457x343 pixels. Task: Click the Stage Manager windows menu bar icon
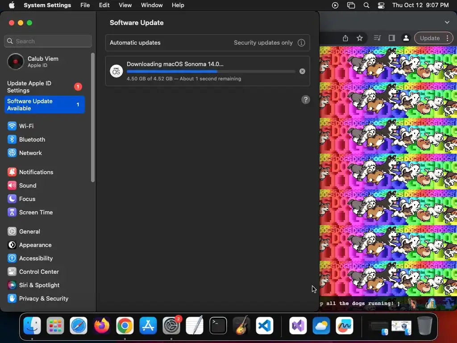[x=351, y=5]
